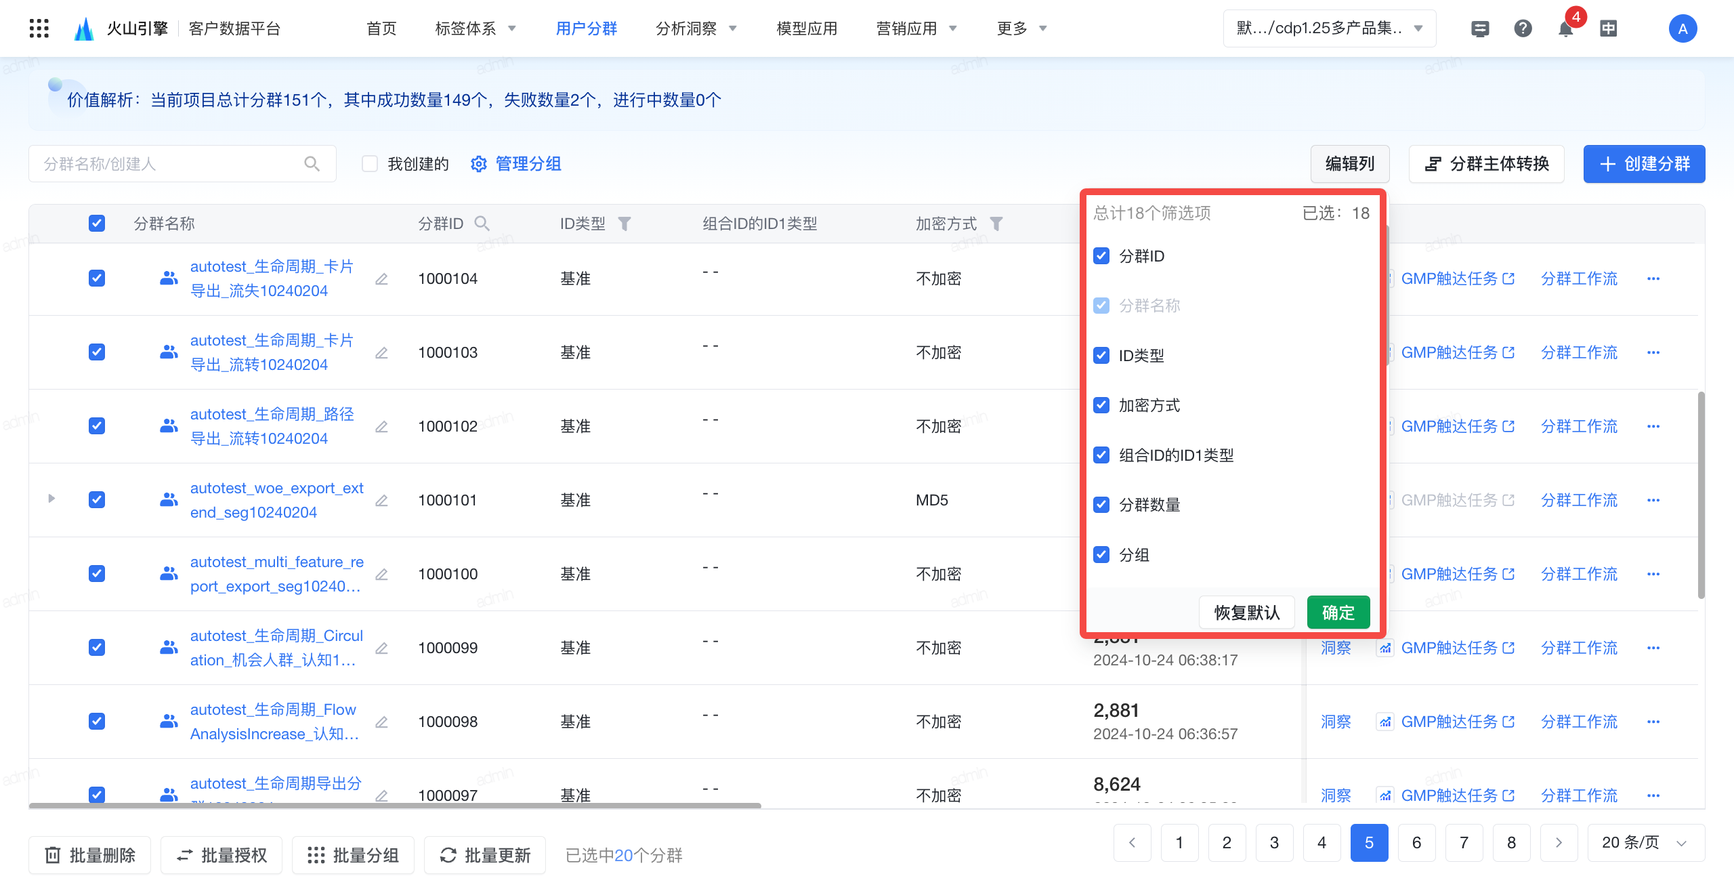Go to page 8
Screen dimensions: 1734x893
pyautogui.click(x=1511, y=842)
